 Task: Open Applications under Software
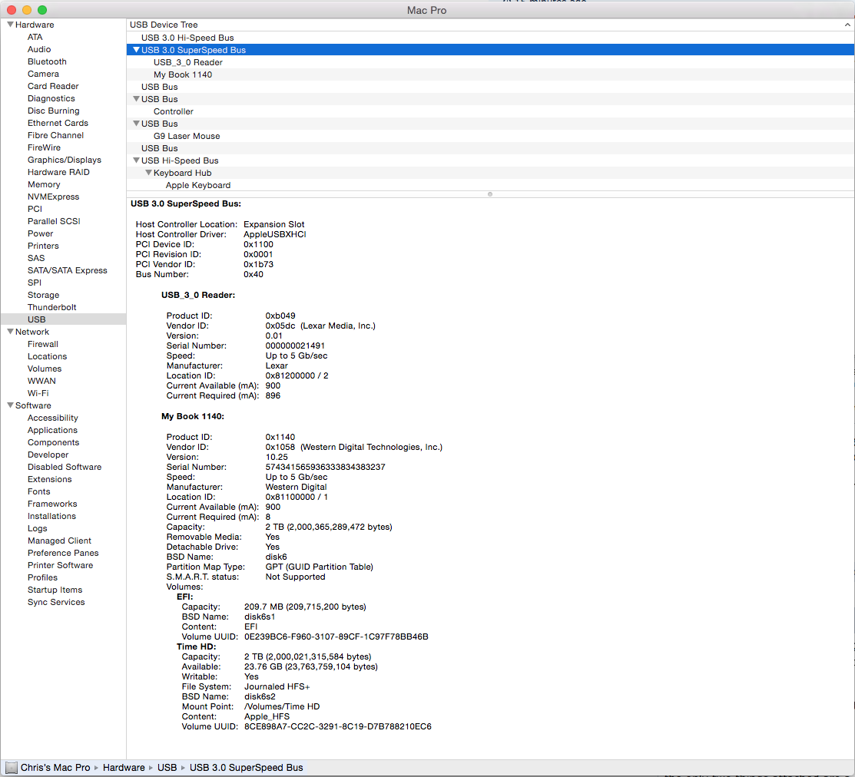tap(52, 430)
